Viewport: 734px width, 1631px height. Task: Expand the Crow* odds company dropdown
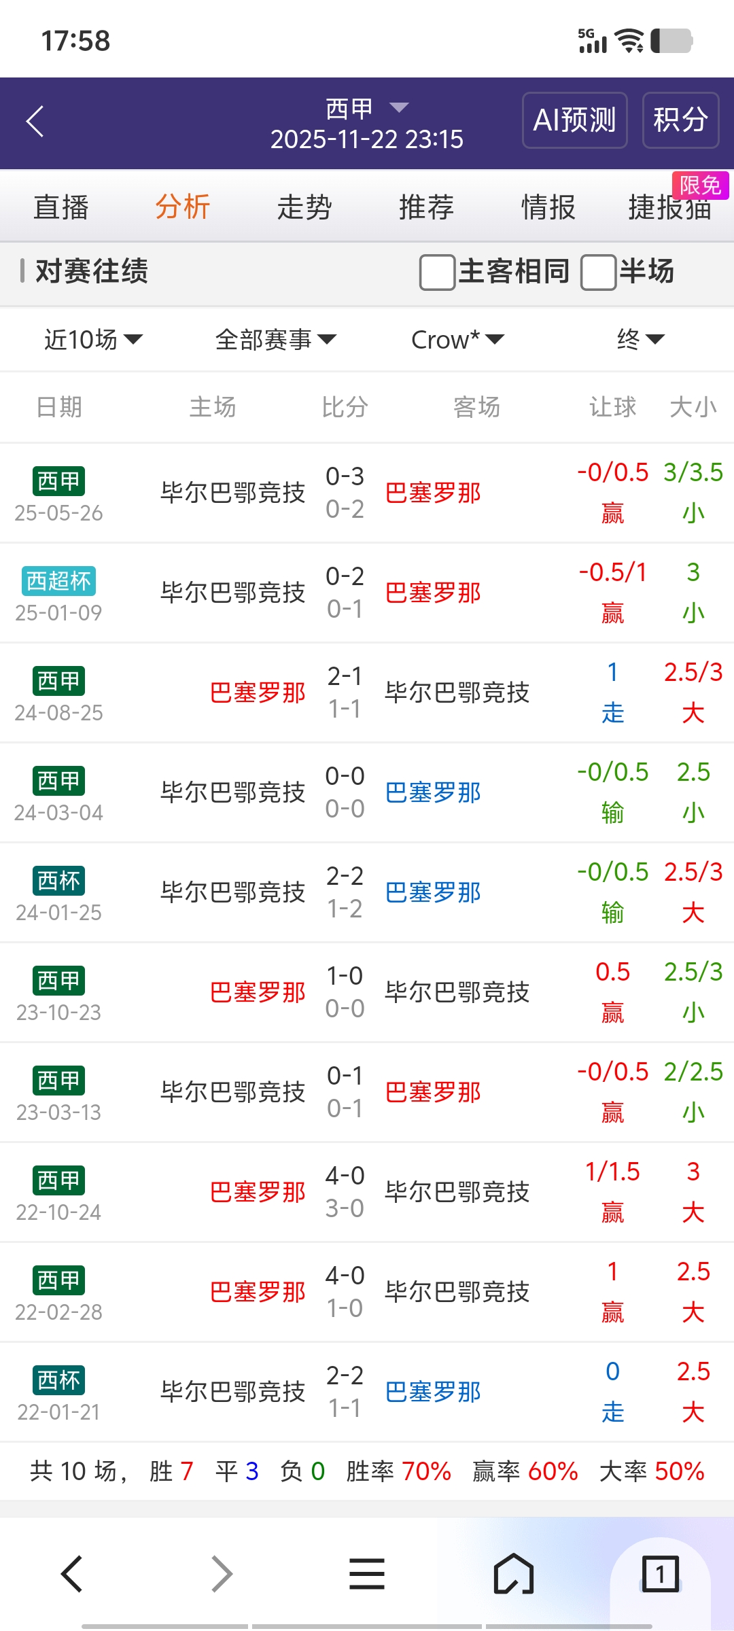pos(457,339)
